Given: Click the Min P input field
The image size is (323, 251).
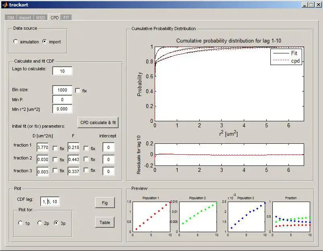Looking at the screenshot, I should (x=62, y=100).
